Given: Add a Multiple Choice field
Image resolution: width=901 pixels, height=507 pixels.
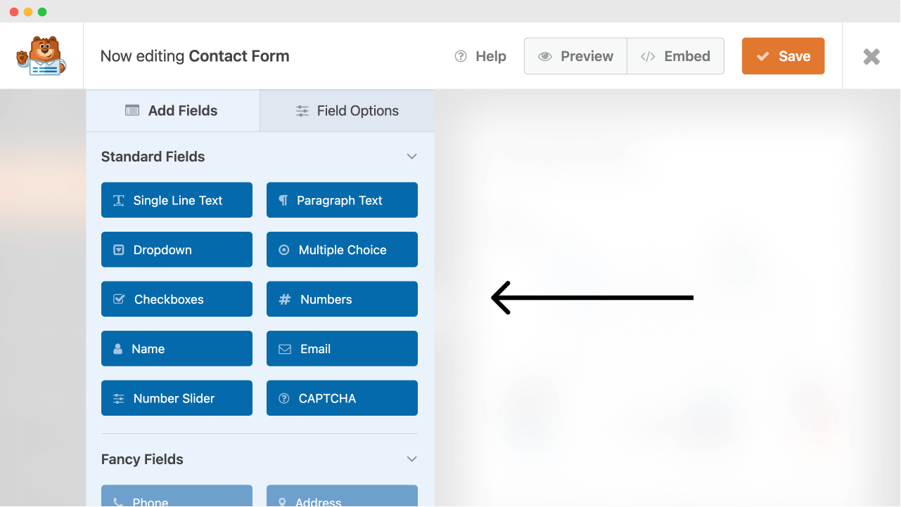Looking at the screenshot, I should coord(342,250).
